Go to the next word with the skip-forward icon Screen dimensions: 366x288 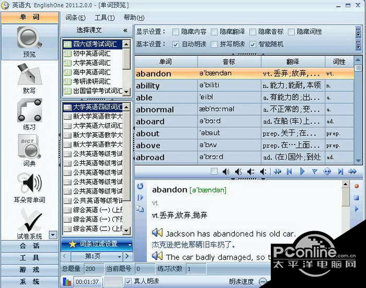pyautogui.click(x=340, y=172)
